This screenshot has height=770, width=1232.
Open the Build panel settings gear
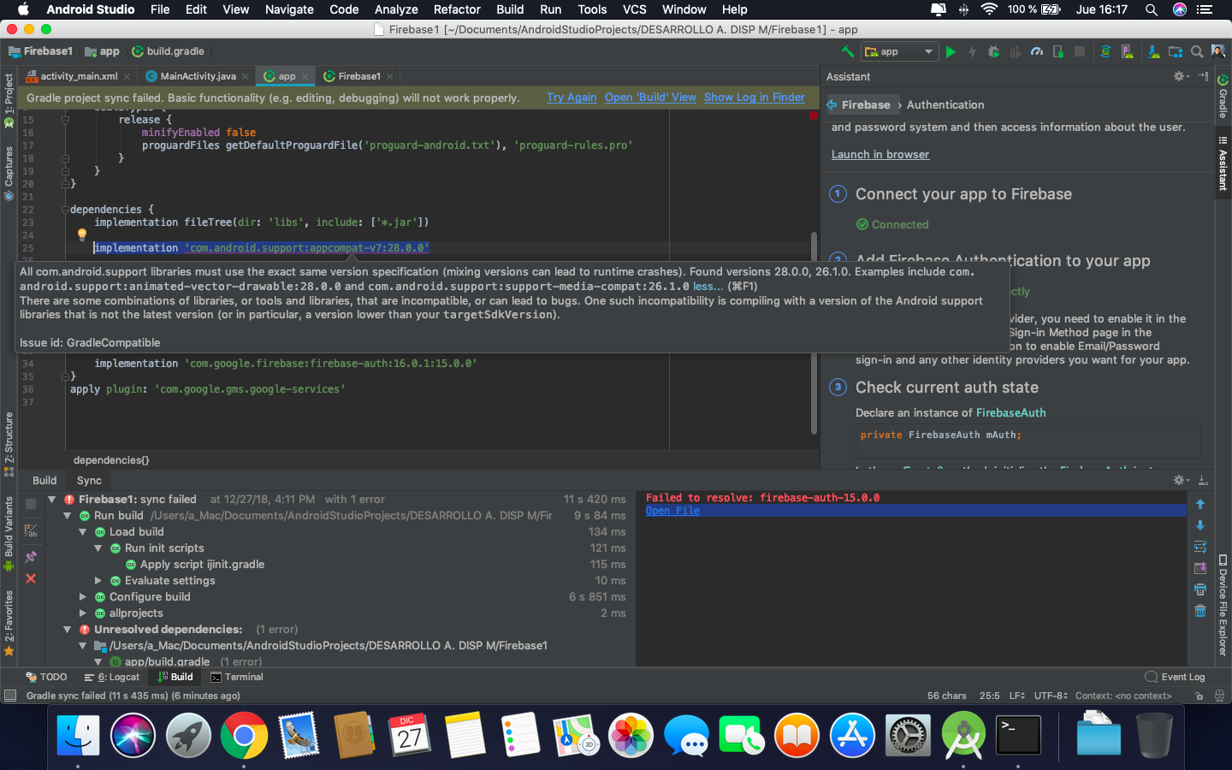pyautogui.click(x=1181, y=480)
